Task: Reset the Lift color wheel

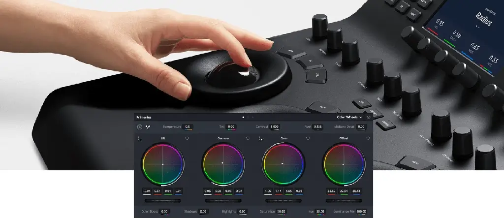Action: 187,138
